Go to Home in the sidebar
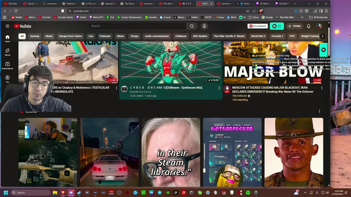Screen dimensions: 351x197 [7, 39]
